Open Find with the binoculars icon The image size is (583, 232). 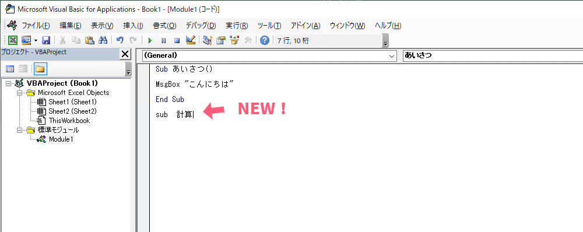[x=103, y=40]
